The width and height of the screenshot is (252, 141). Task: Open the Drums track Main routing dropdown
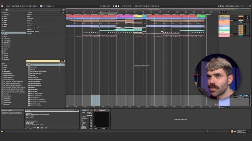click(234, 20)
